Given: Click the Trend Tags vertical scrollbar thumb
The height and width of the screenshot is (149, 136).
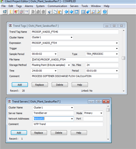Looking at the screenshot, I should 124,58.
